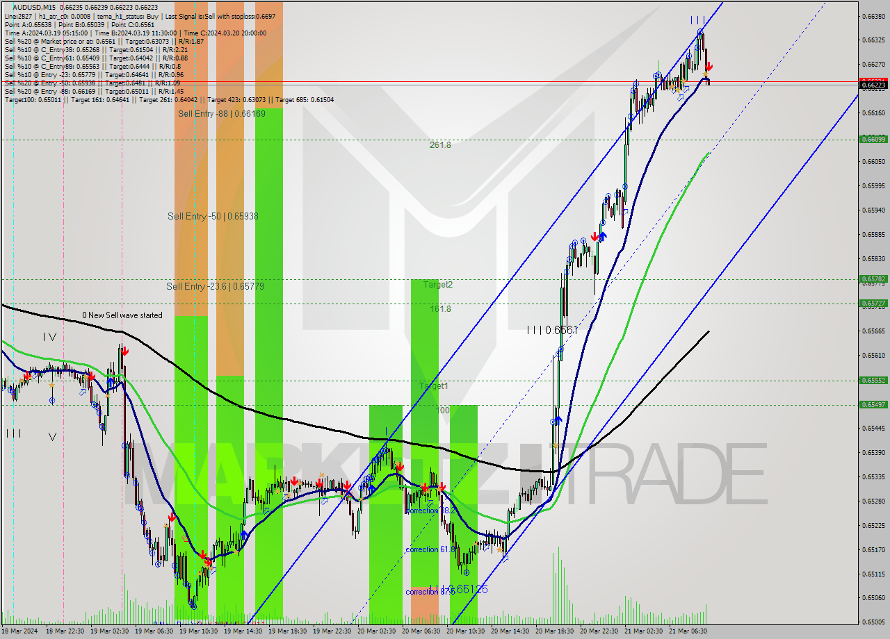Screen dimensions: 890x639
Task: Click the 'I I I 0.6561' wave label
Action: (552, 331)
